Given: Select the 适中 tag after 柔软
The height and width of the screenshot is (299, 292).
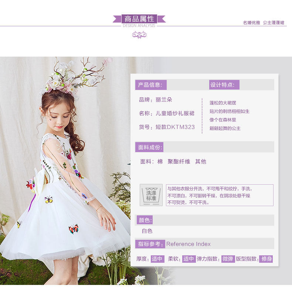Looking at the screenshot, I should coord(189,259).
